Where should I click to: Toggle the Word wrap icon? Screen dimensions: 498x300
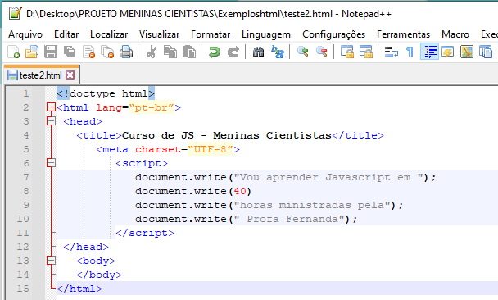coord(391,52)
